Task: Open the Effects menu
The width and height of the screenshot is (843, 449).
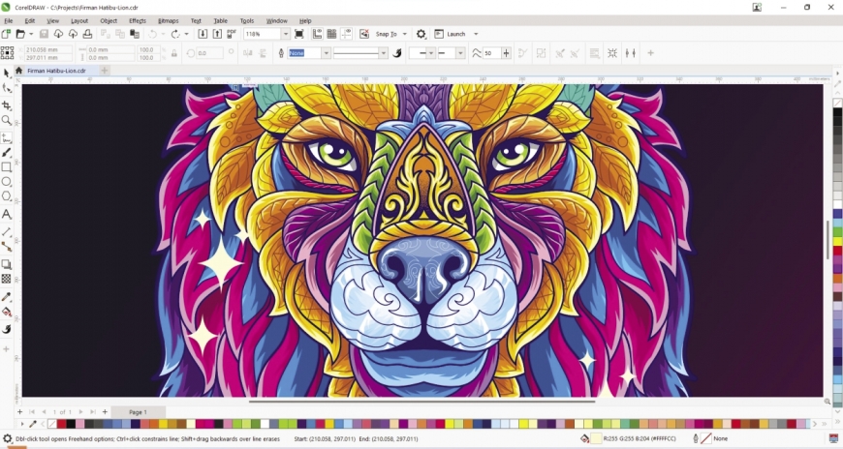Action: [x=138, y=21]
